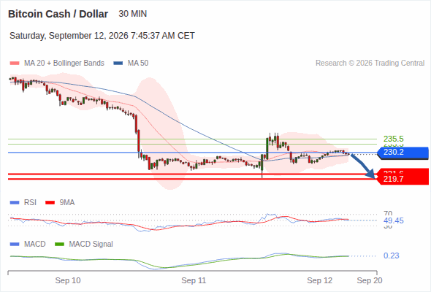This screenshot has height=292, width=431.
Task: Click the MACD value 0.23
Action: [x=391, y=255]
